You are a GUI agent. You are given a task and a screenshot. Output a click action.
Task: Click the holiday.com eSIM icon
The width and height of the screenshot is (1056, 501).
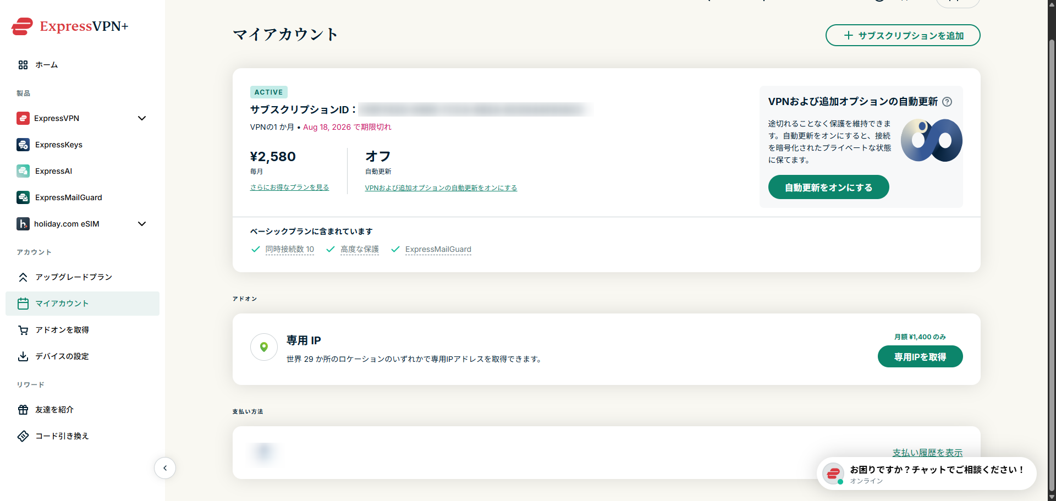[x=23, y=224]
